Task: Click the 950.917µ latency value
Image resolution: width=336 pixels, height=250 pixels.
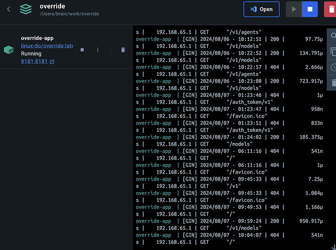Action: 311,221
